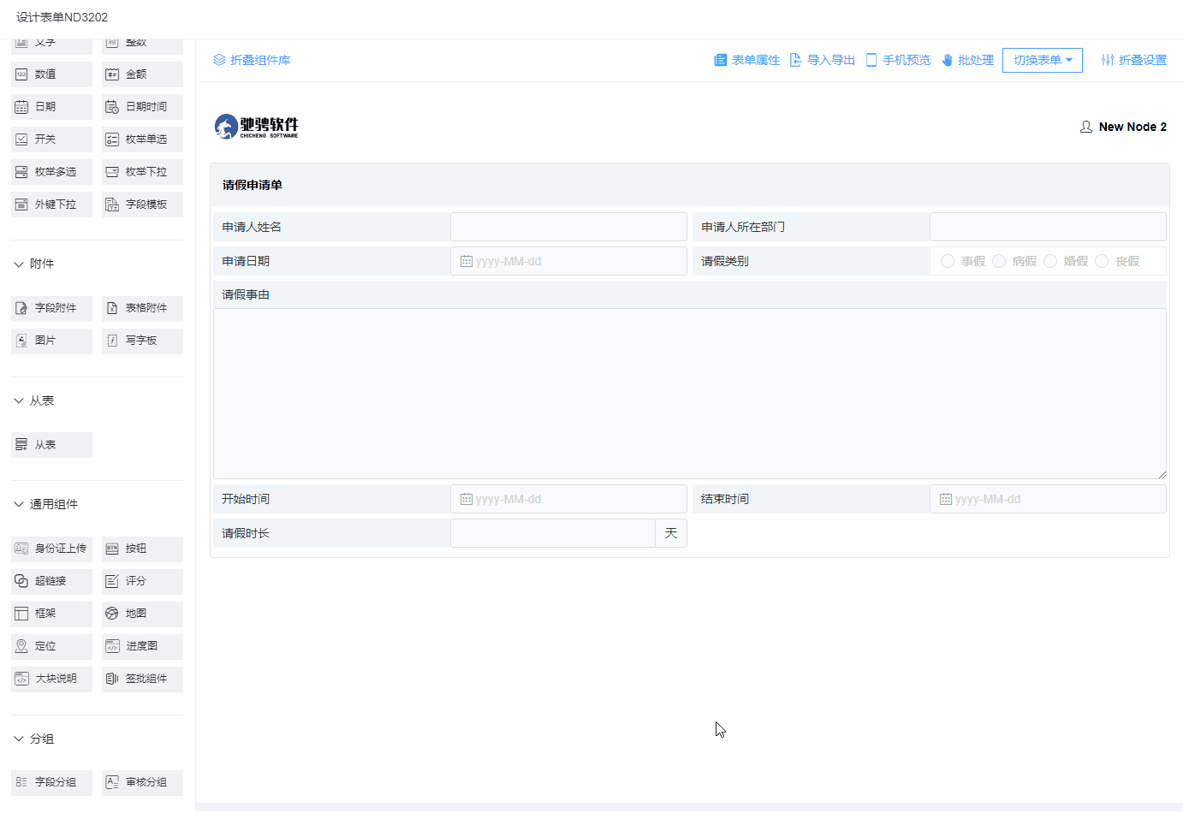Click the 定位 location component icon
The image size is (1183, 813).
[x=21, y=646]
